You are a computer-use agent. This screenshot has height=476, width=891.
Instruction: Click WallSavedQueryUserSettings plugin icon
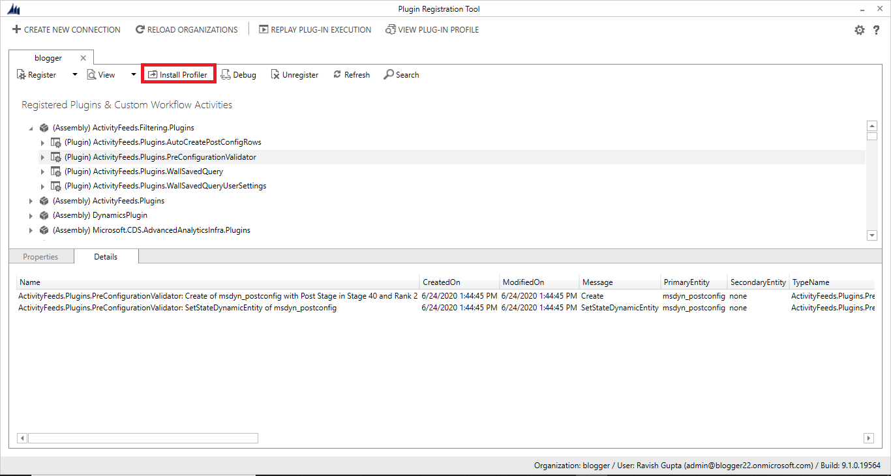[x=56, y=186]
